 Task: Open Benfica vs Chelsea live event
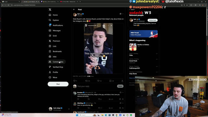(143, 47)
